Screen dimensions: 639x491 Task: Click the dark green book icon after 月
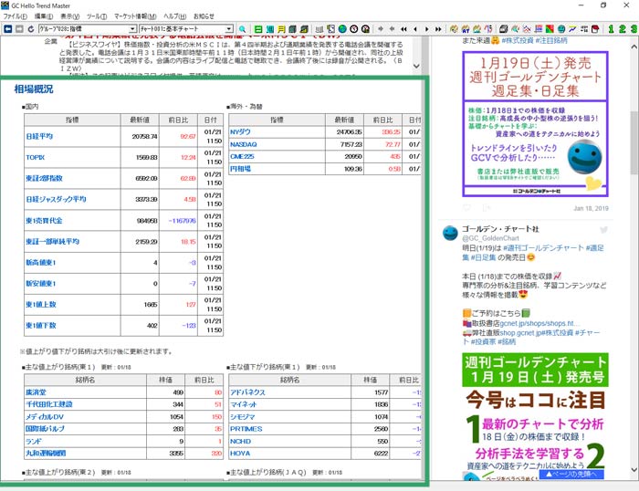tap(293, 29)
